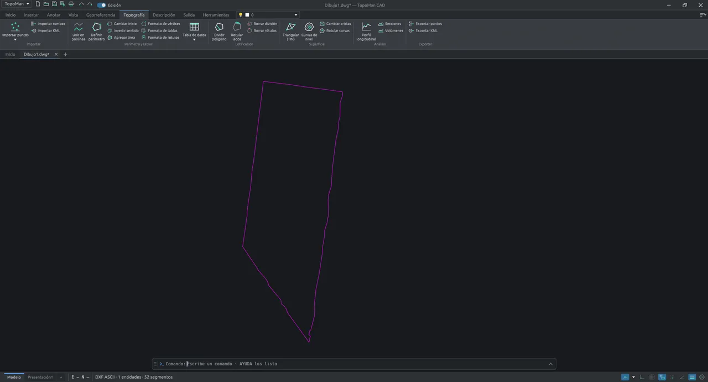The height and width of the screenshot is (382, 708).
Task: Click the Modelo layout button
Action: [14, 377]
